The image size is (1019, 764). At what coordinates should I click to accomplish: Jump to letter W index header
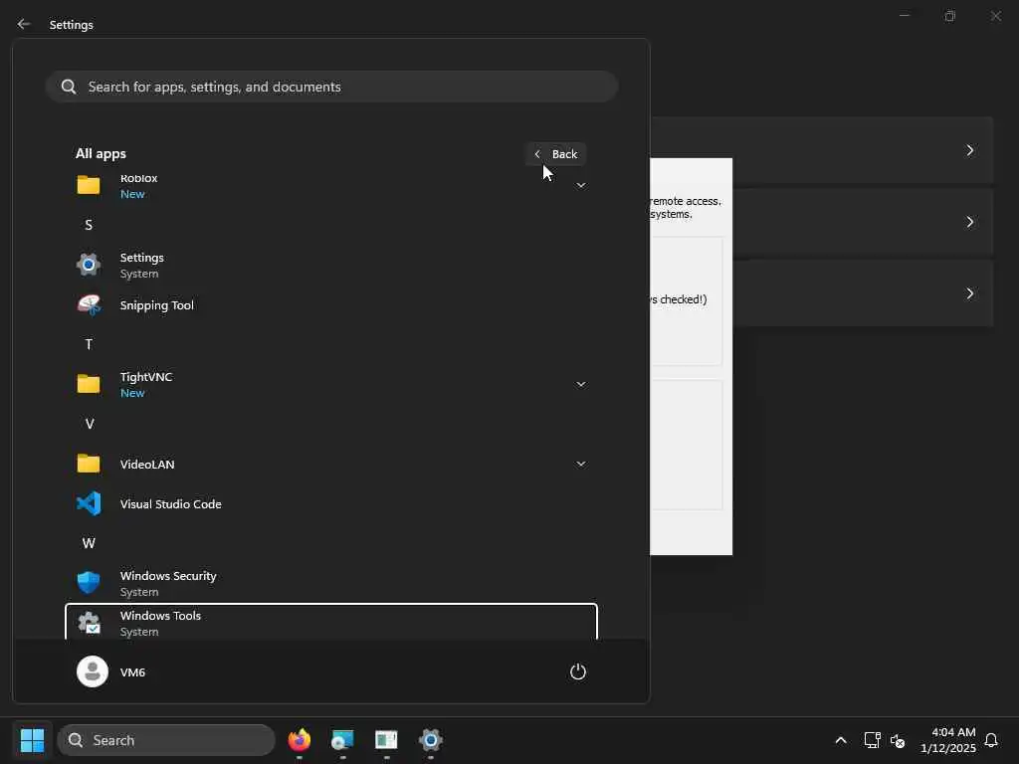tap(89, 543)
